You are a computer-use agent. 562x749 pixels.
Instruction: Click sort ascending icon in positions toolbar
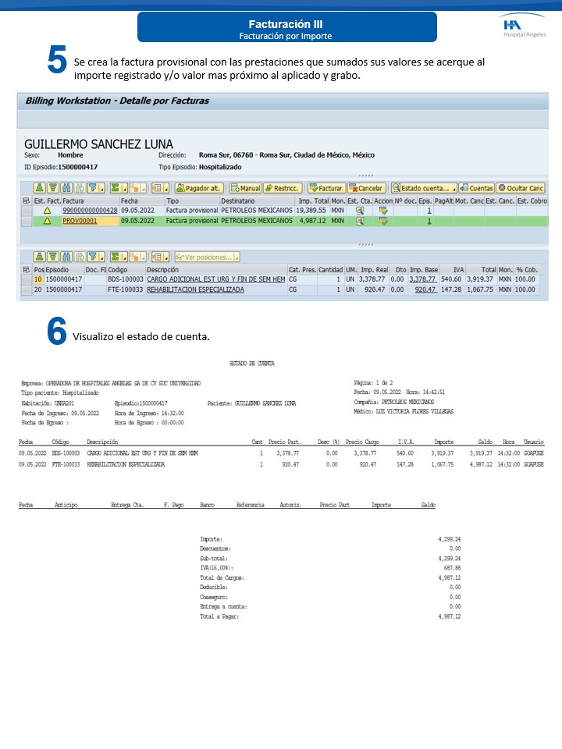[x=40, y=257]
